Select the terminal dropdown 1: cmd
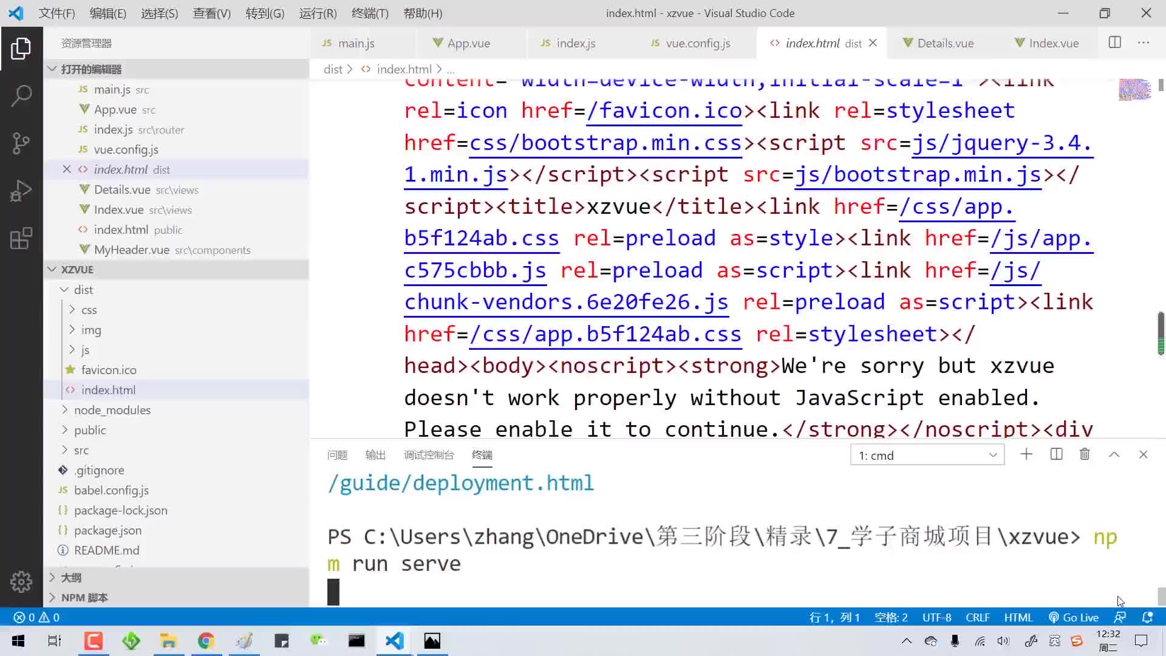 (926, 455)
